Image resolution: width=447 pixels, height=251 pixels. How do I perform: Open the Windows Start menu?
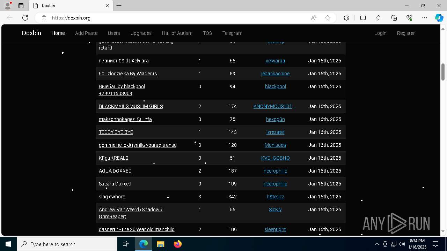8,244
